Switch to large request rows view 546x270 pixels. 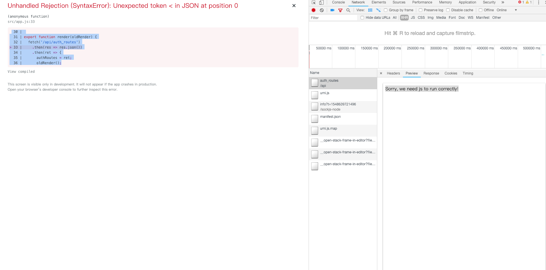pos(370,10)
